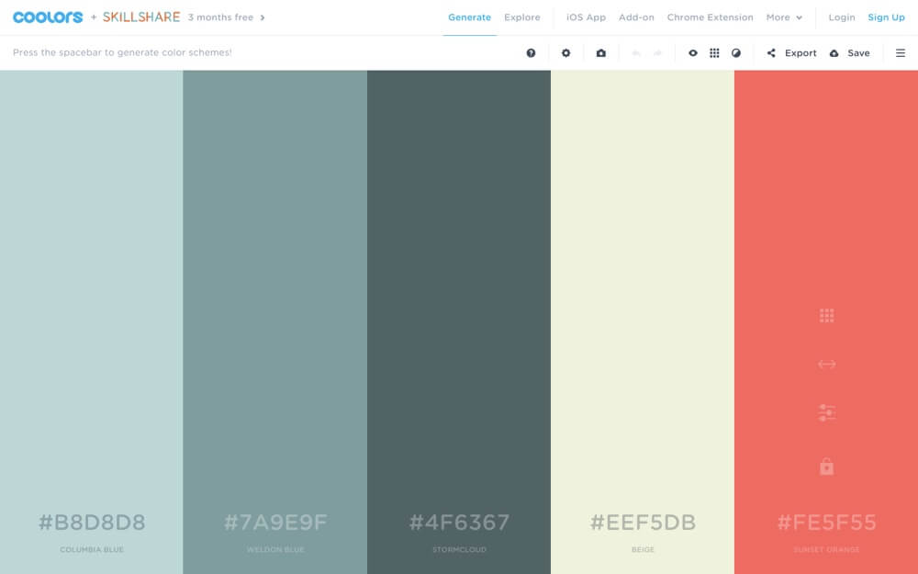This screenshot has height=574, width=918.
Task: Open adjust sliders for Sunset Orange
Action: (x=826, y=413)
